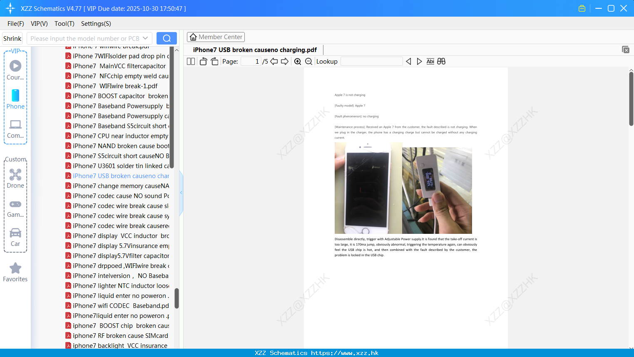Open iPhone7 BOOST capacitor broken file
This screenshot has width=634, height=357.
pyautogui.click(x=117, y=96)
